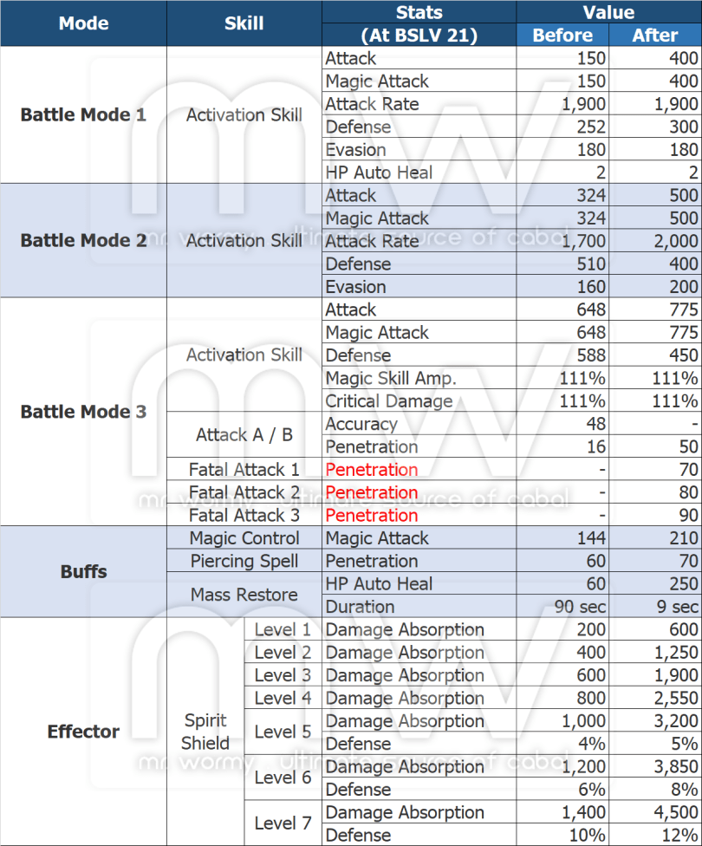The height and width of the screenshot is (846, 702).
Task: Select the Before value column header
Action: click(562, 36)
